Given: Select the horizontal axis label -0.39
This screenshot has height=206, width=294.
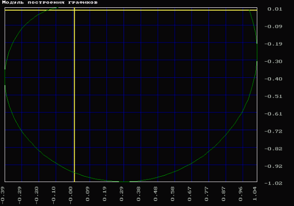Looking at the screenshot, I should 2,195.
